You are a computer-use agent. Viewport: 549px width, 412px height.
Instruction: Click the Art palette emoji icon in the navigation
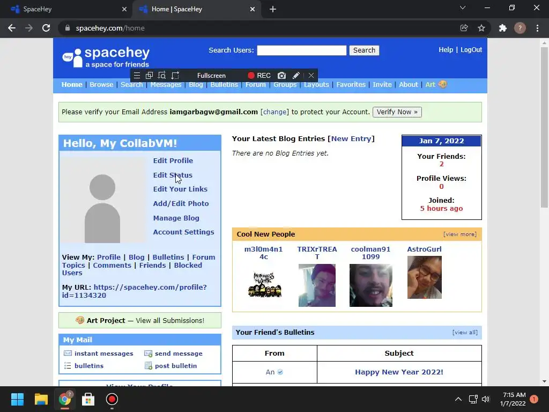click(x=442, y=84)
